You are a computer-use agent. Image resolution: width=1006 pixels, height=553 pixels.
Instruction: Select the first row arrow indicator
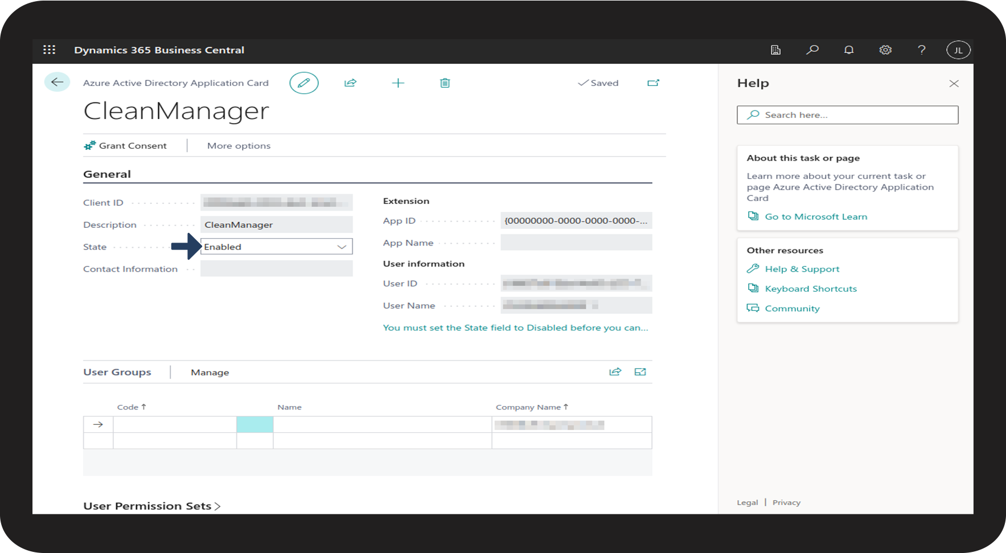(x=98, y=424)
